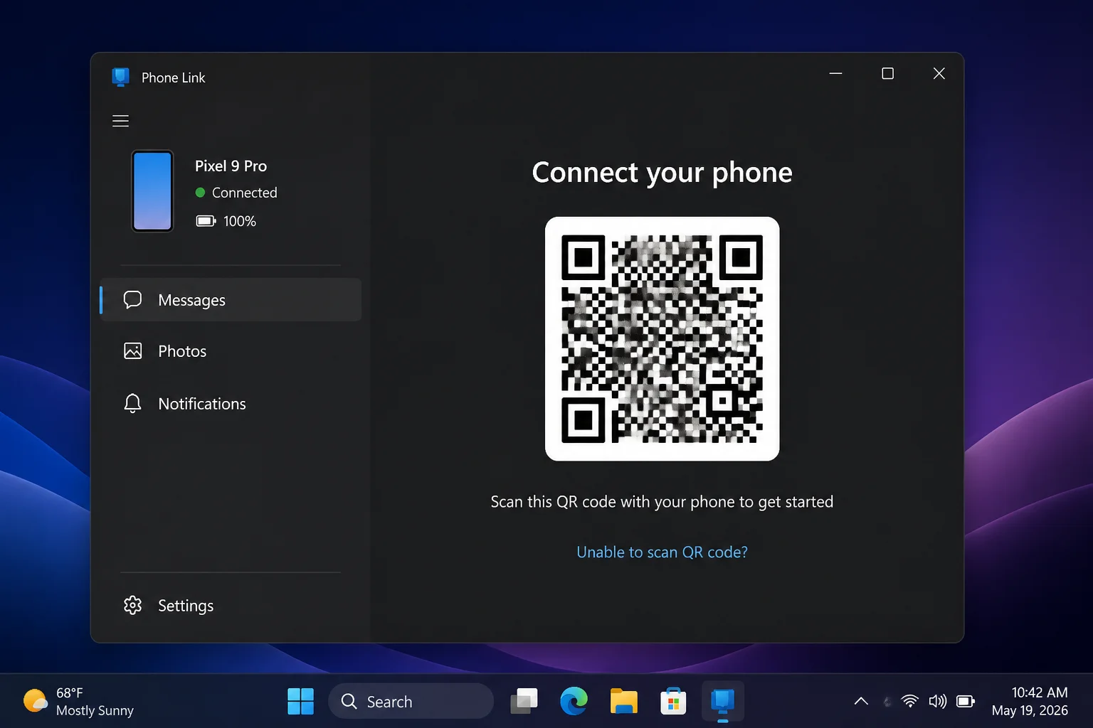Image resolution: width=1093 pixels, height=728 pixels.
Task: Click the volume speaker icon in system tray
Action: pos(937,701)
